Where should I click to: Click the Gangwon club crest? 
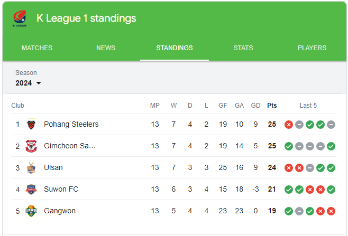click(31, 211)
